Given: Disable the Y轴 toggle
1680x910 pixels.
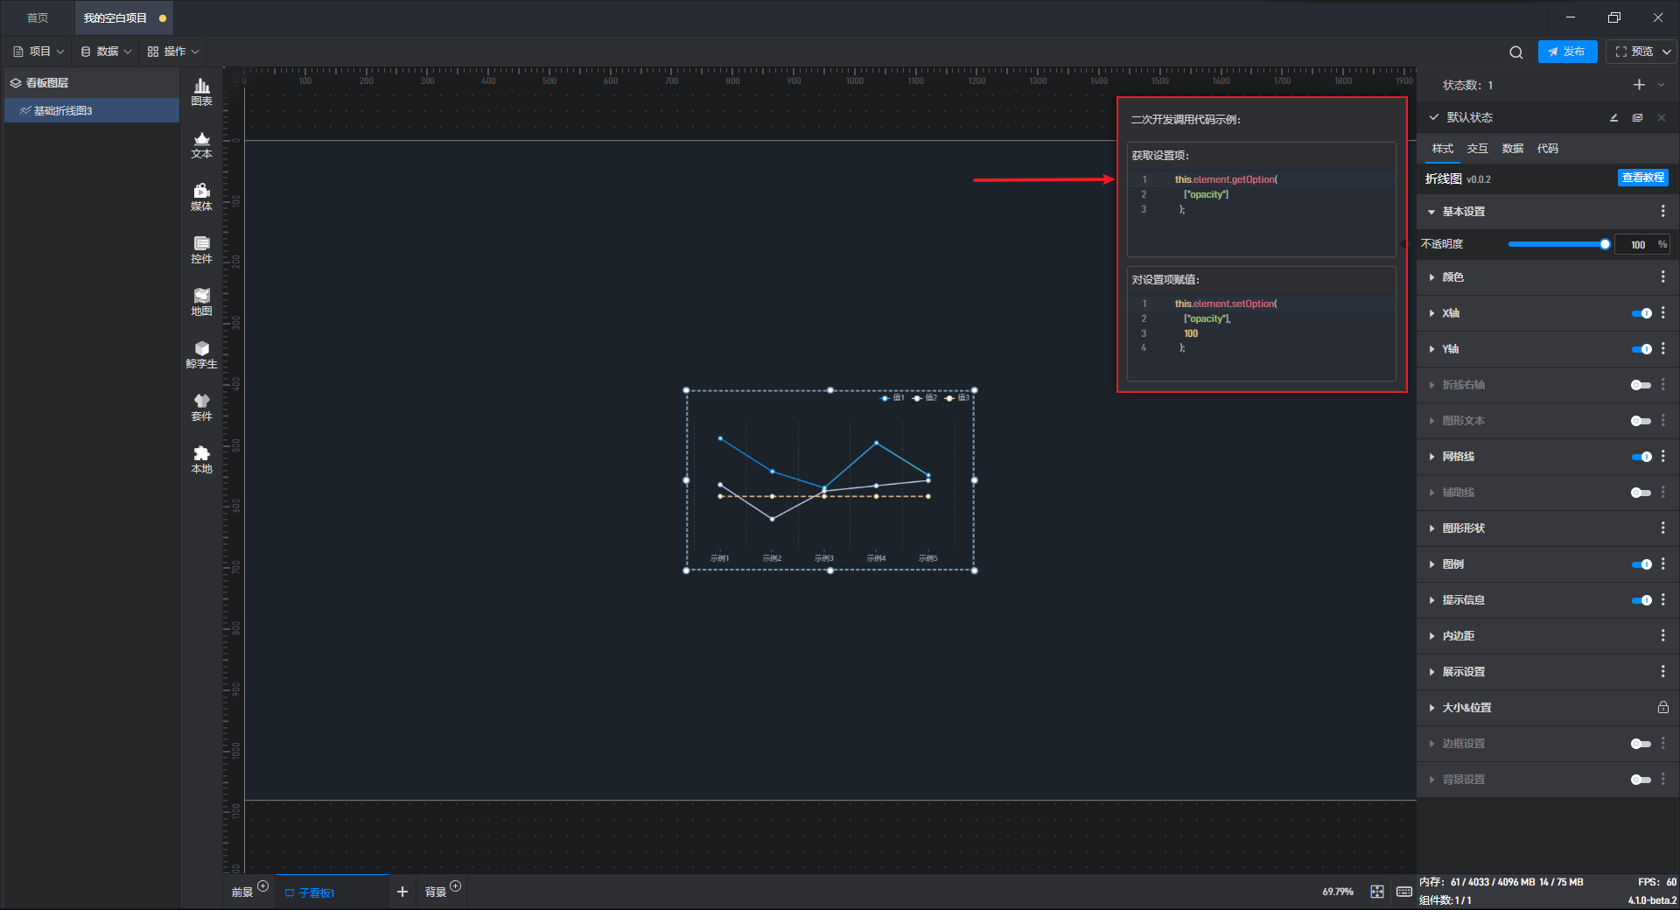Looking at the screenshot, I should pos(1641,349).
